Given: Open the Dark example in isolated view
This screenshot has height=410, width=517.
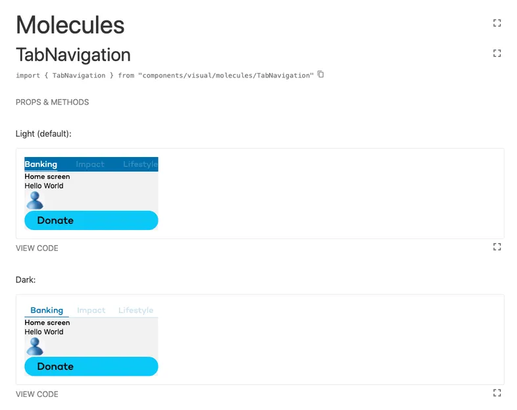Looking at the screenshot, I should tap(497, 393).
